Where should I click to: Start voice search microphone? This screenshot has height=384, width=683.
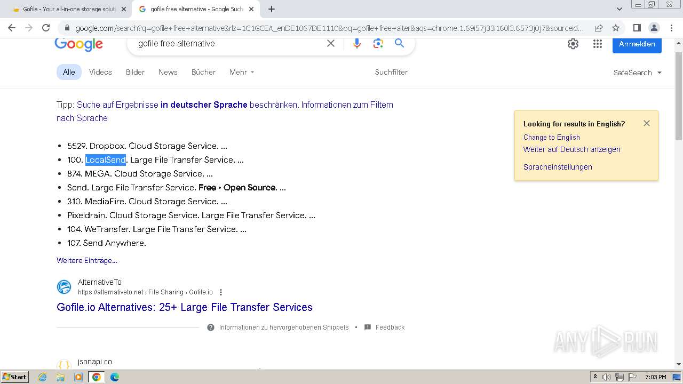357,44
